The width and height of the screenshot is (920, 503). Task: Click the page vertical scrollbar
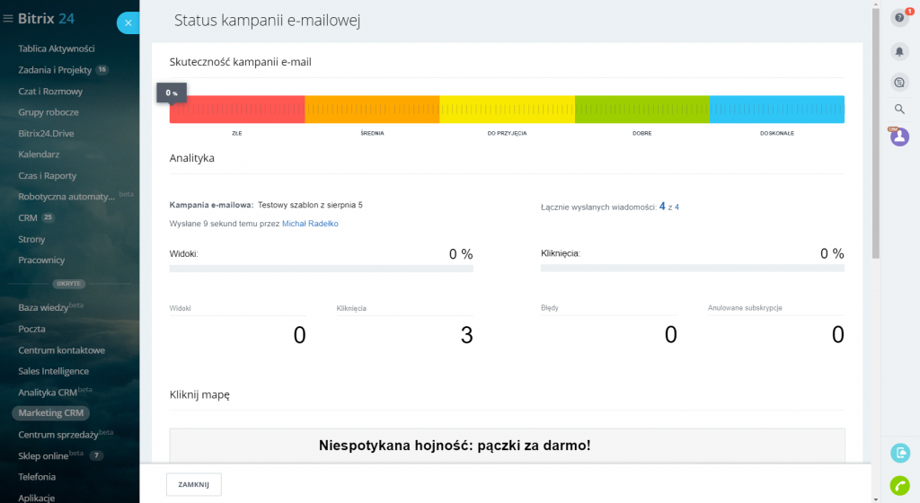876,135
